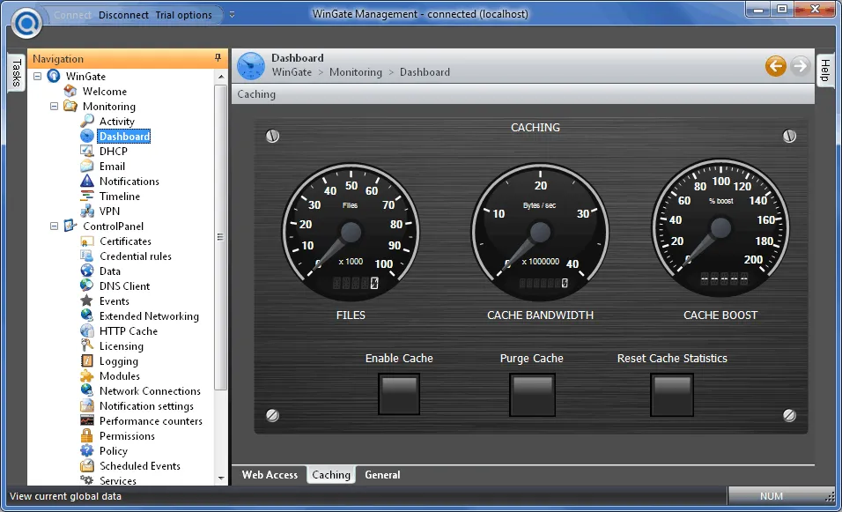
Task: Collapse the Monitoring tree node
Action: coord(54,107)
